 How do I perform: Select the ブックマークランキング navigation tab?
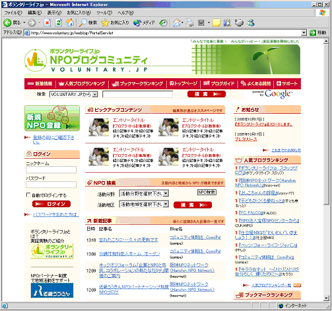pos(137,83)
